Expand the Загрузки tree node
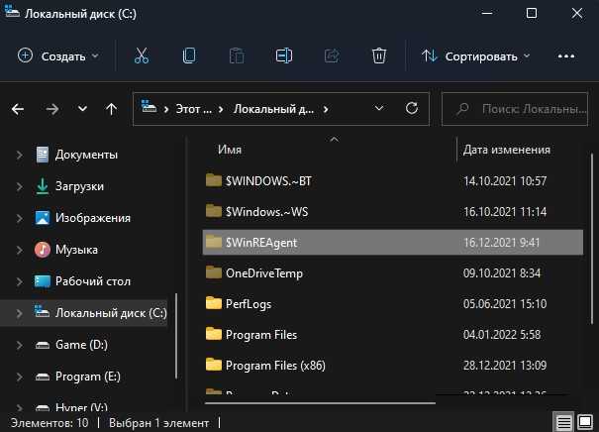Image resolution: width=599 pixels, height=432 pixels. 19,186
